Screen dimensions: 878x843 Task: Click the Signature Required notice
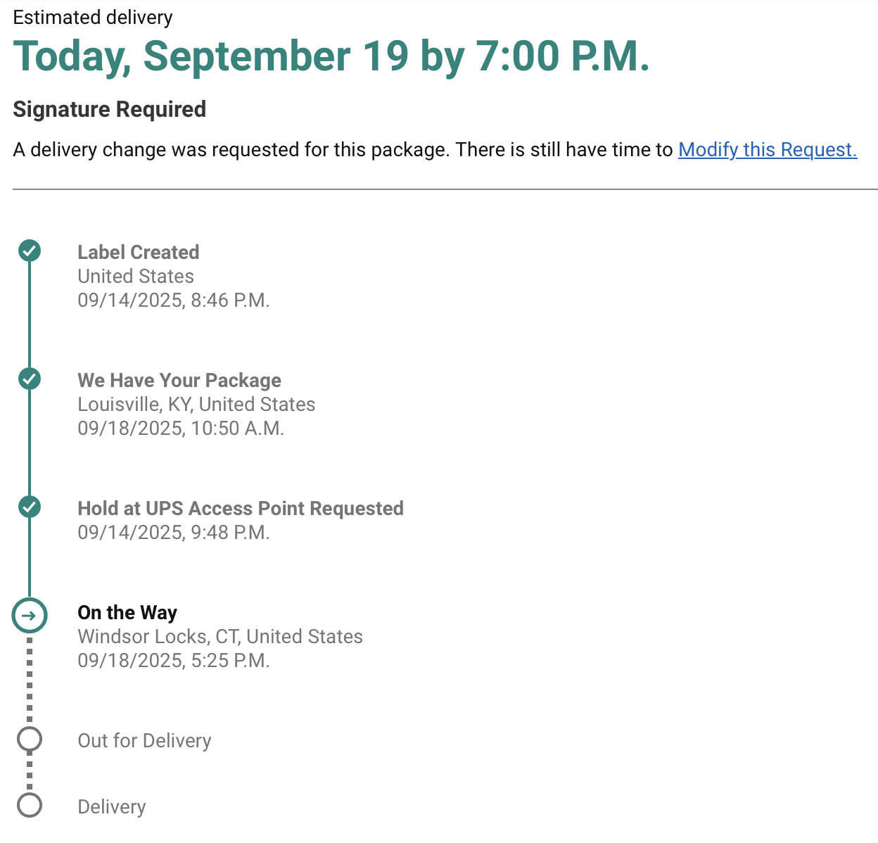[x=110, y=110]
